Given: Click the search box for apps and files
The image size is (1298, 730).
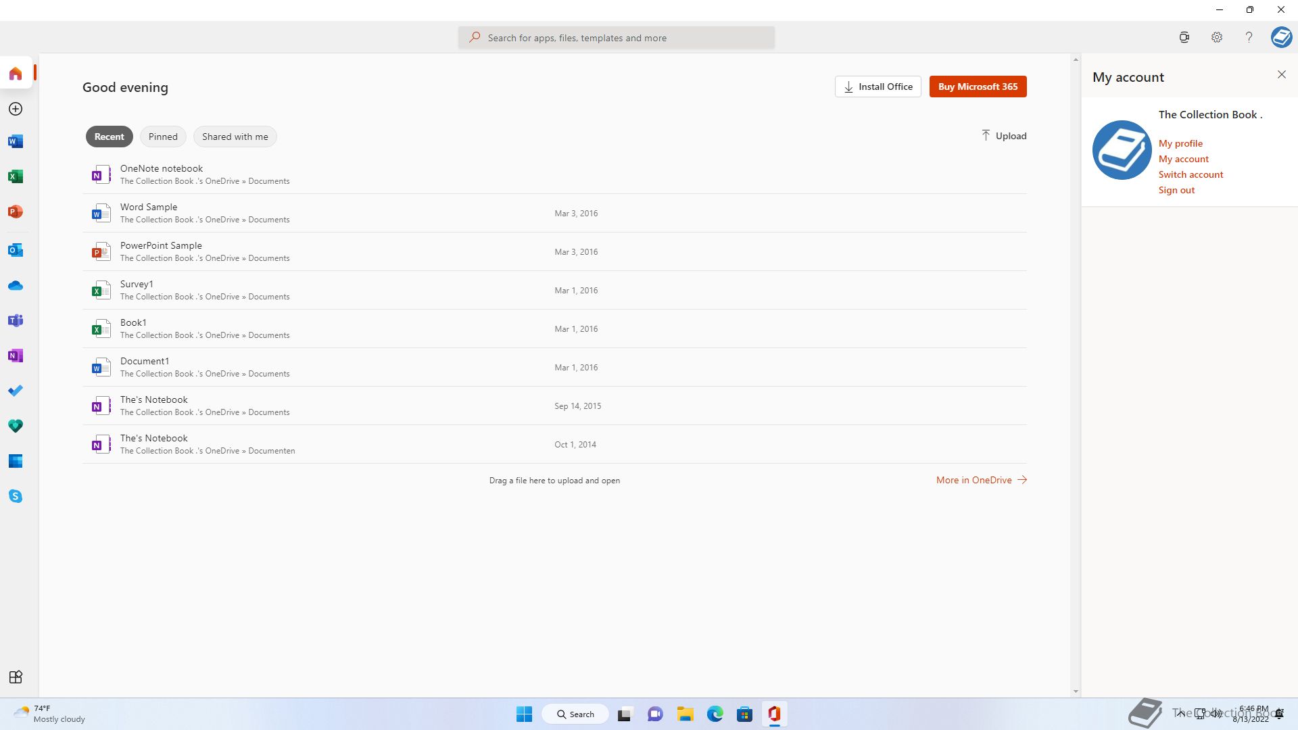Looking at the screenshot, I should click(616, 38).
